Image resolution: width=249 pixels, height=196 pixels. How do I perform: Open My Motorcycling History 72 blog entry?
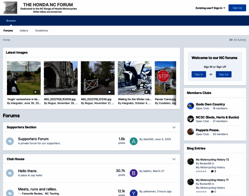pos(212,159)
